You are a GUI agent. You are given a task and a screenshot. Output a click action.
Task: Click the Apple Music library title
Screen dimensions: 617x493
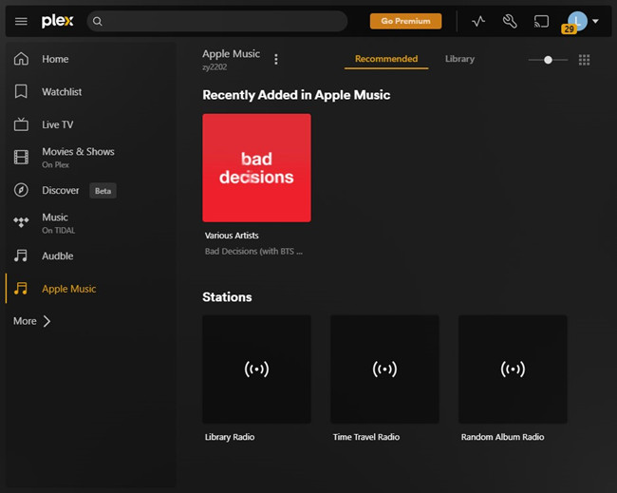pos(231,54)
